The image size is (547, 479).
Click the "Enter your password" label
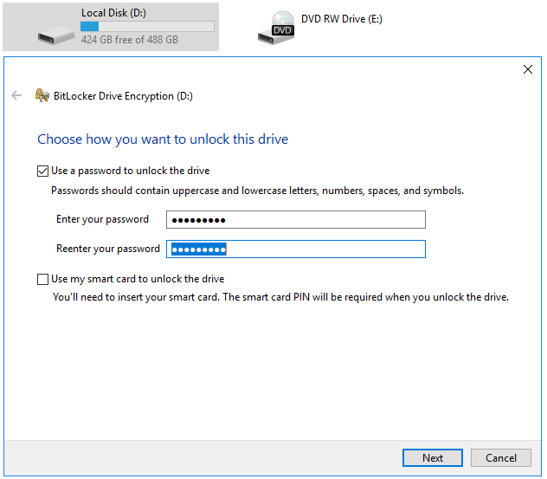102,219
